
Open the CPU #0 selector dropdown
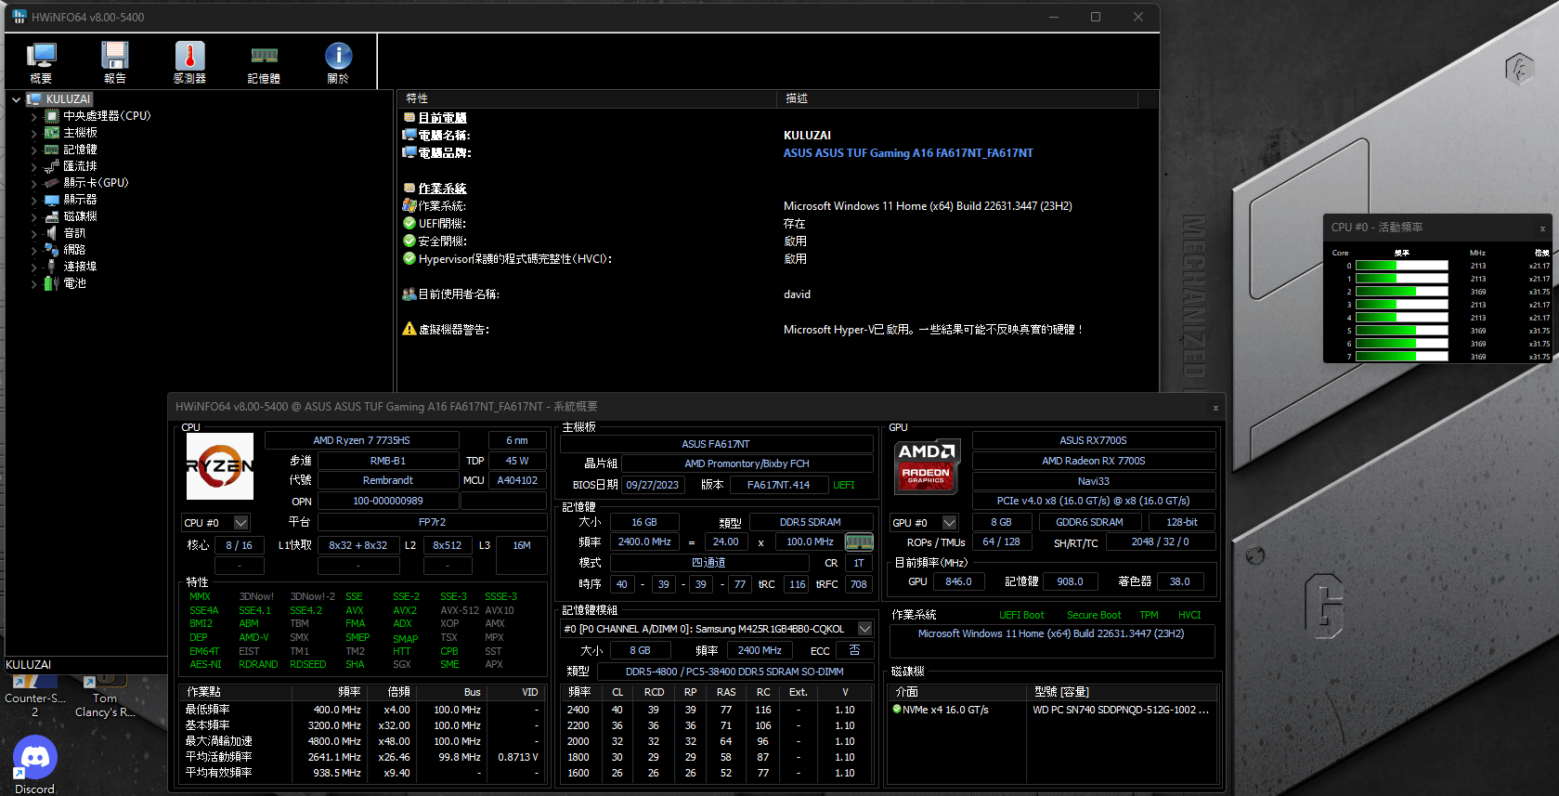(241, 523)
